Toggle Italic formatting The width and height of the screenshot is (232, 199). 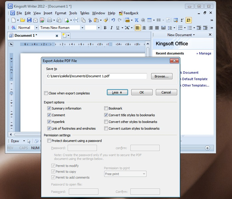(x=111, y=28)
